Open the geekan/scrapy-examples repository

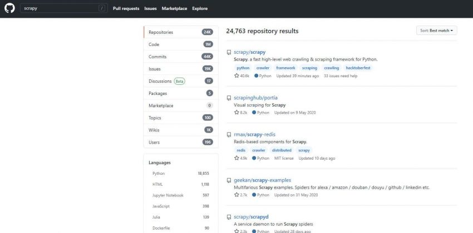[262, 180]
